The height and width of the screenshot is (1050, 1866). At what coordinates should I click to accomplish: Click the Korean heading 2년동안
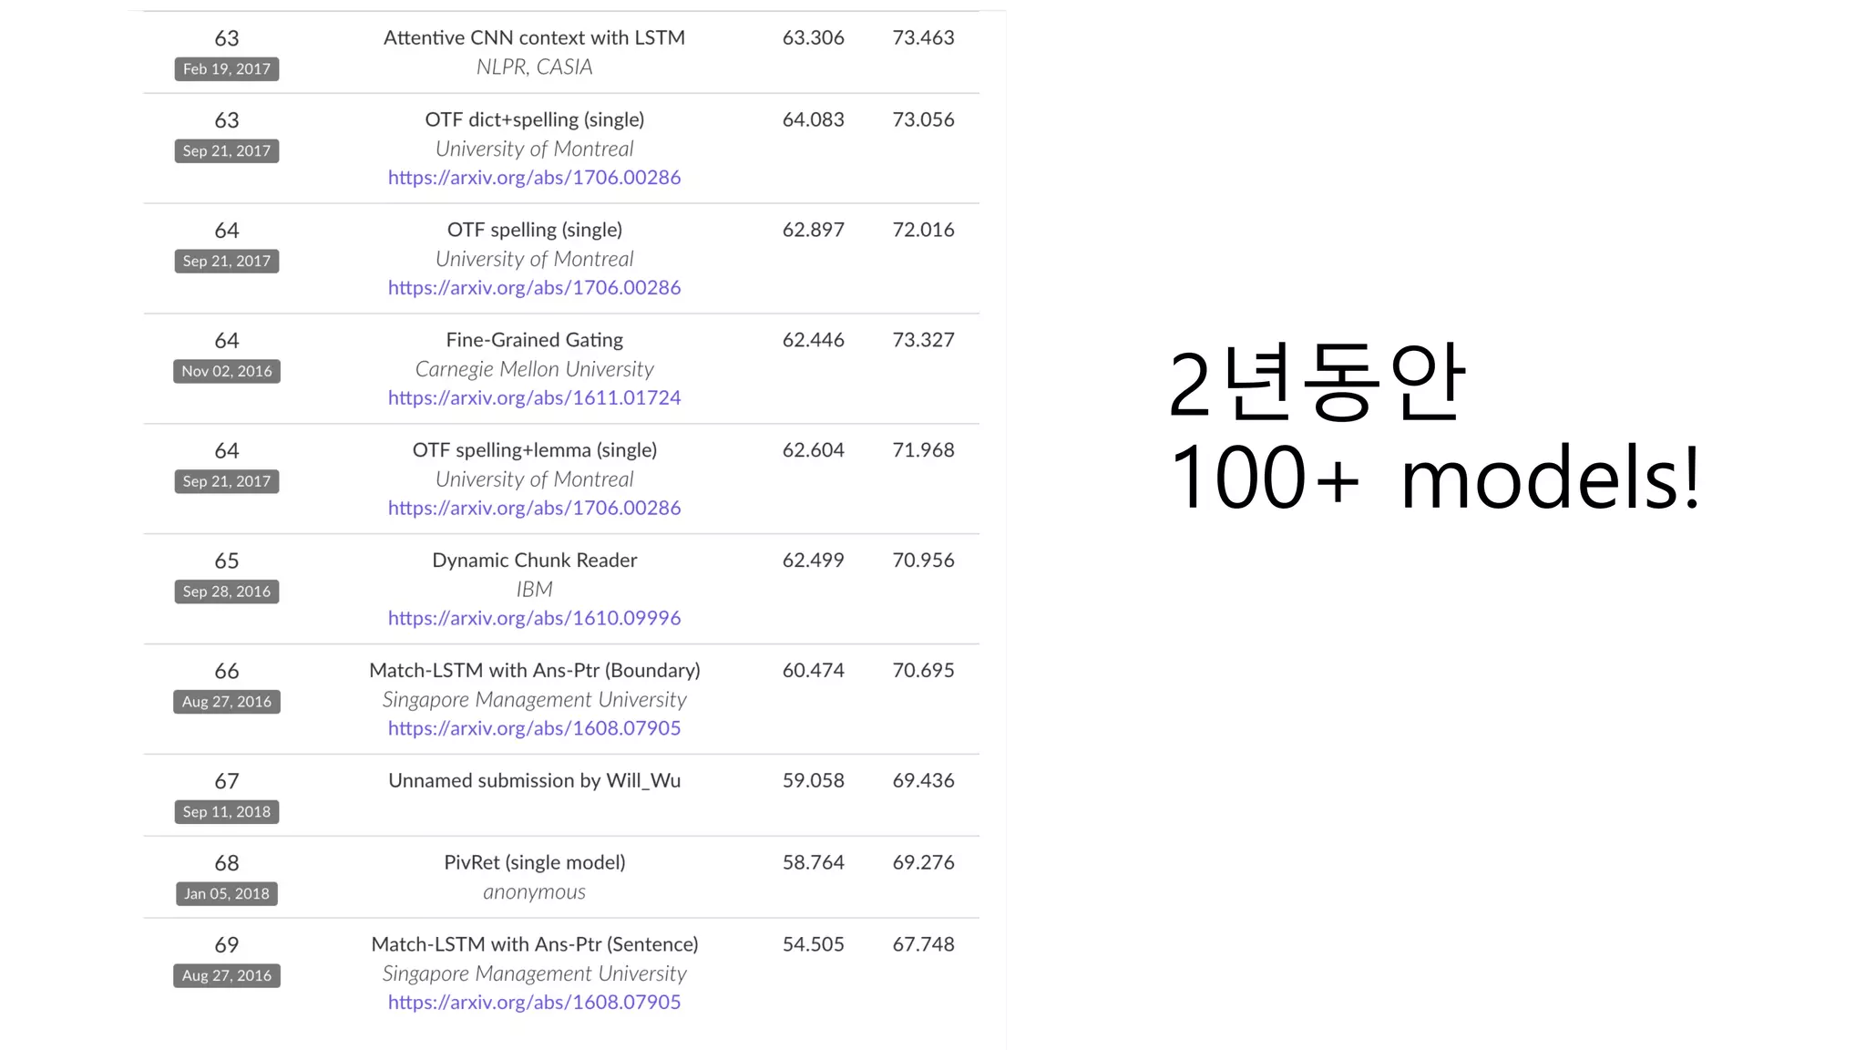click(x=1317, y=384)
